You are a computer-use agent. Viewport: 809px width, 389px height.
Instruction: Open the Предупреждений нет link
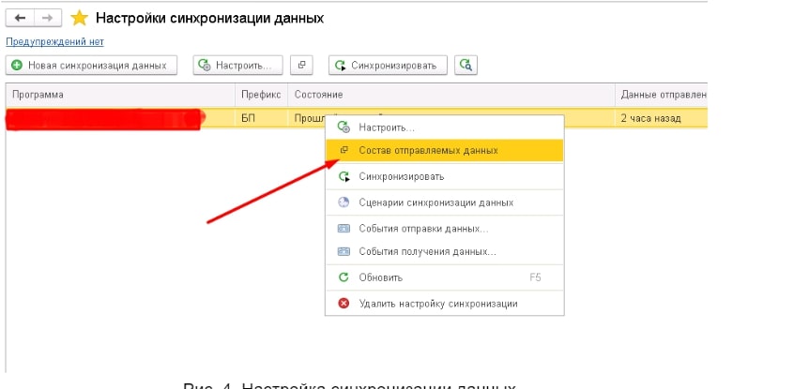(54, 42)
